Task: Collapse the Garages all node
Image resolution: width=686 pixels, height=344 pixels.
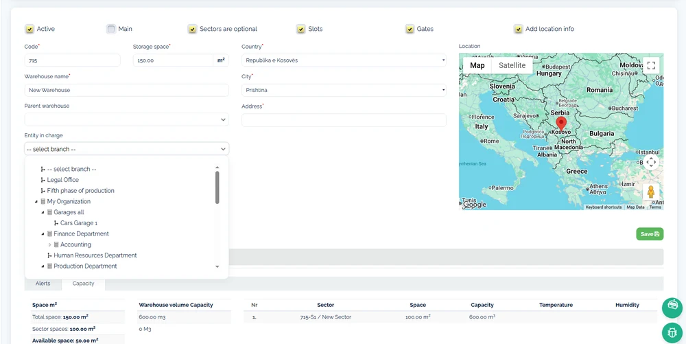Action: (x=43, y=212)
